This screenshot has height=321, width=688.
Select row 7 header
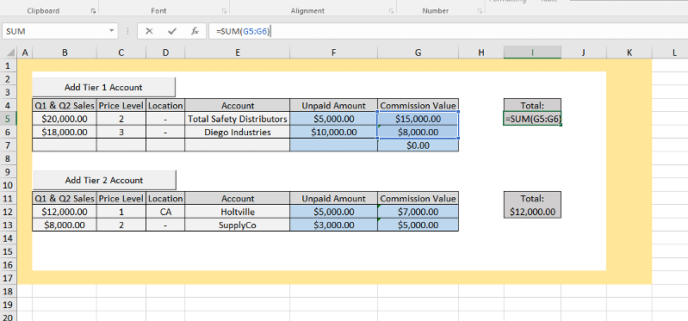tap(9, 145)
